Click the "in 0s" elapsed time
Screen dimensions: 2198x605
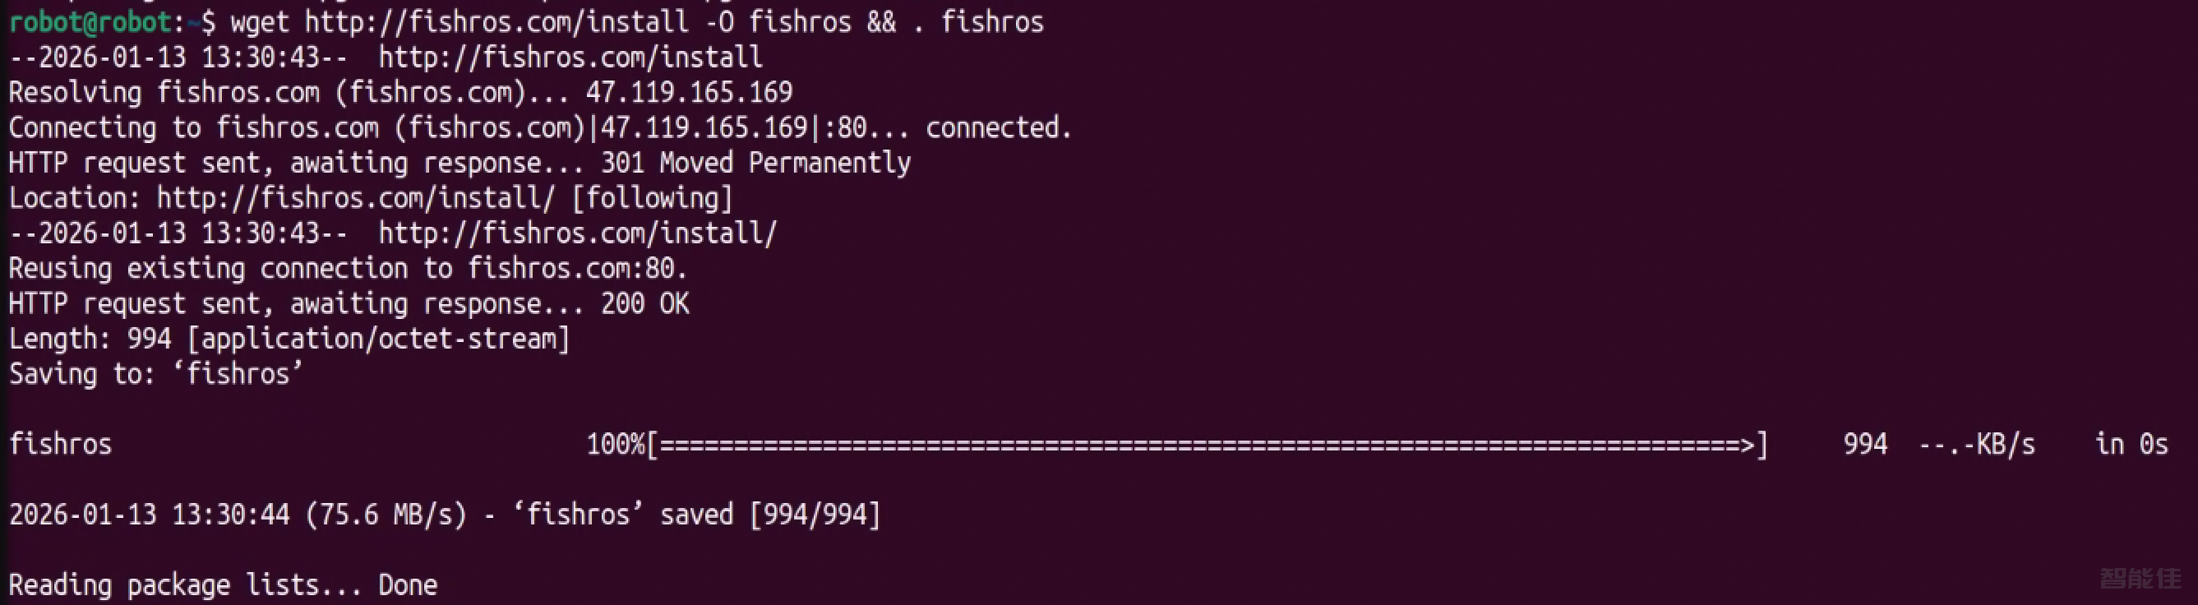(2131, 445)
